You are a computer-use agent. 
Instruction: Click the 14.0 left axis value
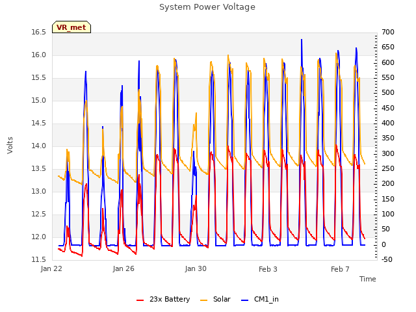tap(39, 146)
